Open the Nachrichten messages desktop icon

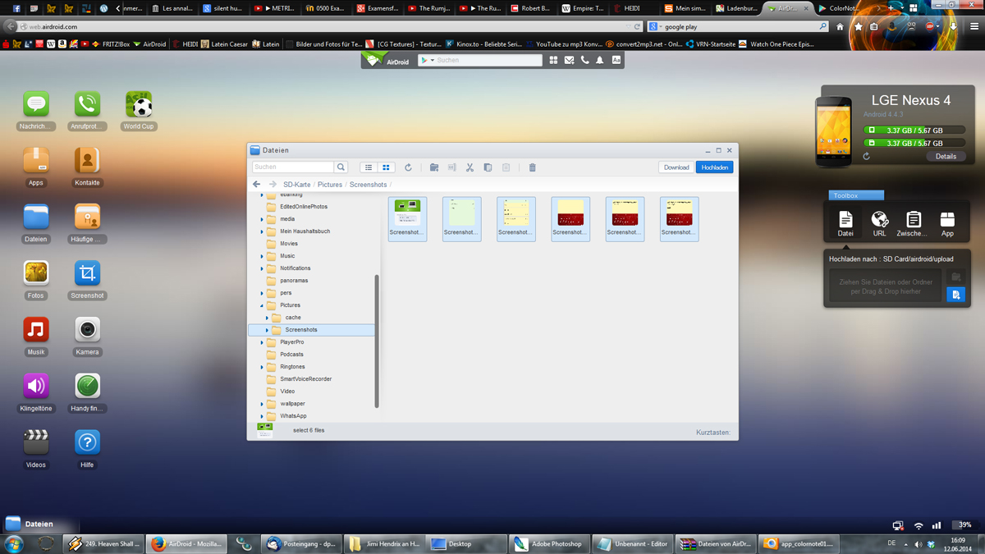pos(36,104)
